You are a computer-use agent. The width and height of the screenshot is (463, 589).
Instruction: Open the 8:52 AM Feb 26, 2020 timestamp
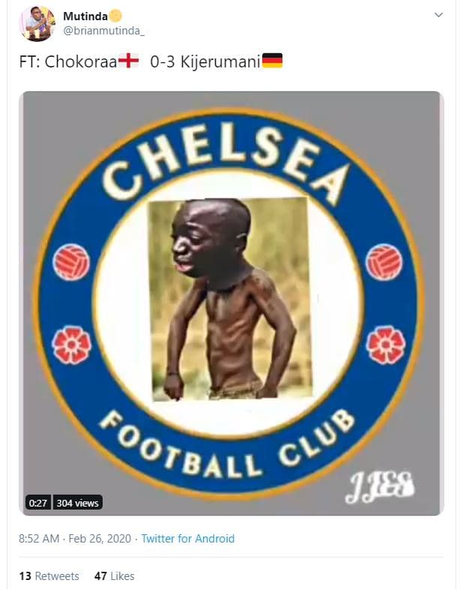75,538
